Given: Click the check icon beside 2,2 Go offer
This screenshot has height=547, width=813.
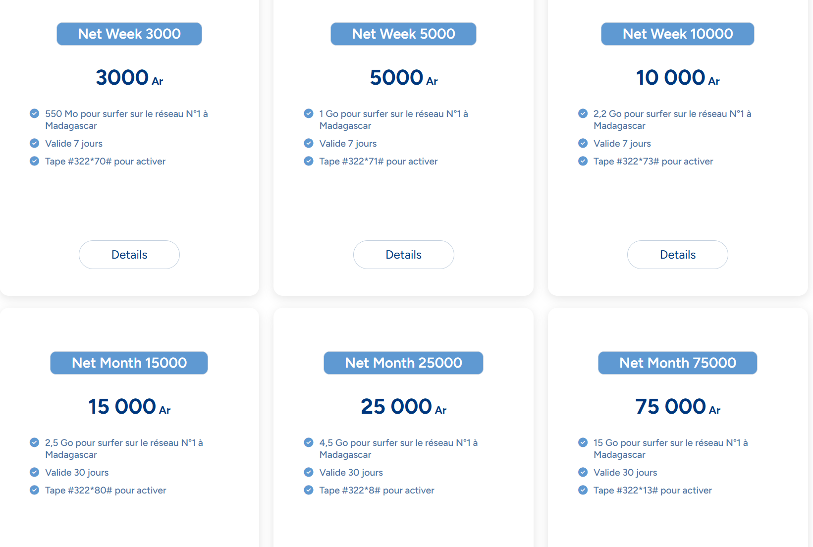Looking at the screenshot, I should (x=583, y=113).
